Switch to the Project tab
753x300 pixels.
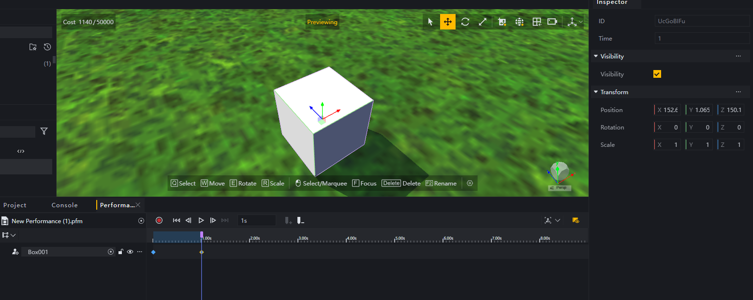pyautogui.click(x=15, y=205)
